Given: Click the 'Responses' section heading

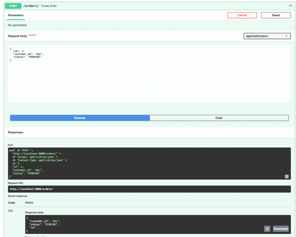Looking at the screenshot, I should click(16, 132).
